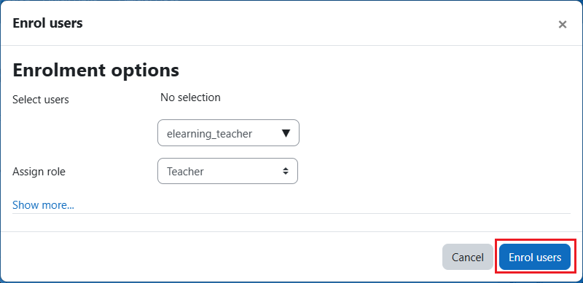Click the Cancel button
The image size is (583, 283).
tap(467, 257)
